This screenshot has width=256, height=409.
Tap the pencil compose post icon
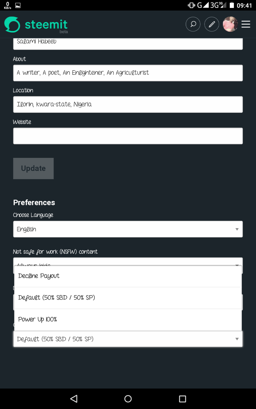[x=212, y=24]
